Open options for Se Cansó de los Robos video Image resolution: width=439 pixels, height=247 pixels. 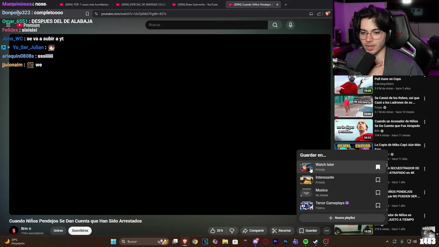point(424,98)
